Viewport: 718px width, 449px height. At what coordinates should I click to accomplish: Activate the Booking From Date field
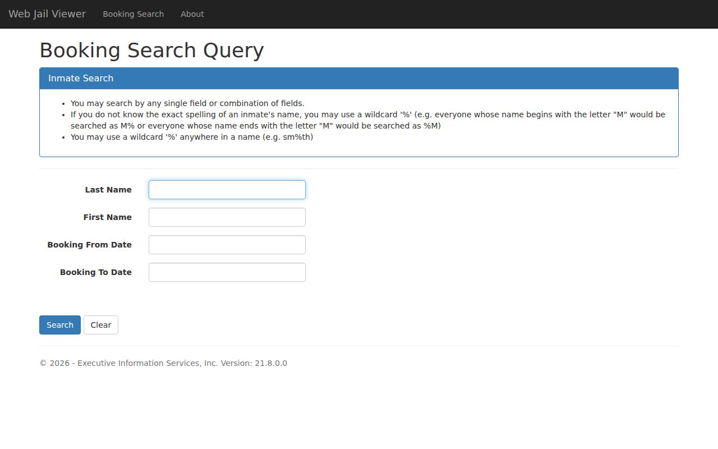(x=227, y=245)
